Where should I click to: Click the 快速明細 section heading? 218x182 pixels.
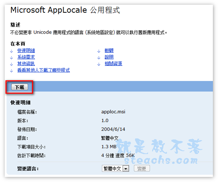tap(20, 103)
